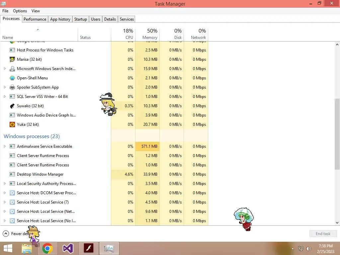Sort by the Name column header
The height and width of the screenshot is (255, 340).
(39, 34)
